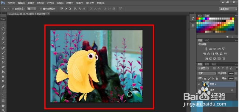Select the Clone Stamp tool
239x112 pixels.
coord(3,57)
